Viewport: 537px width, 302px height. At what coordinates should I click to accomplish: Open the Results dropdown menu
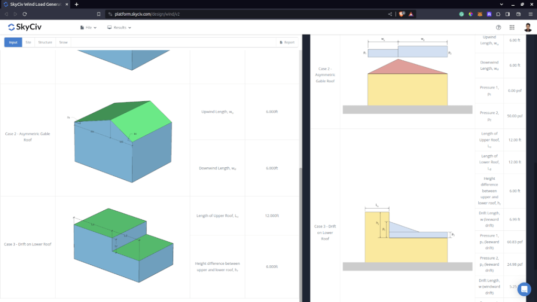(x=120, y=27)
